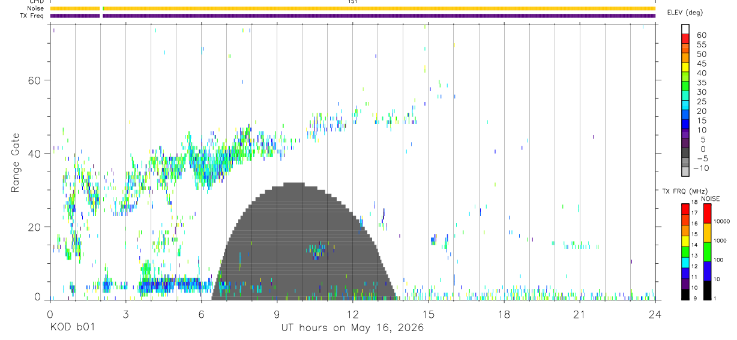Click the 'UT hours on May 16, 2026' label
Viewport: 737px width, 340px height.
pyautogui.click(x=352, y=328)
